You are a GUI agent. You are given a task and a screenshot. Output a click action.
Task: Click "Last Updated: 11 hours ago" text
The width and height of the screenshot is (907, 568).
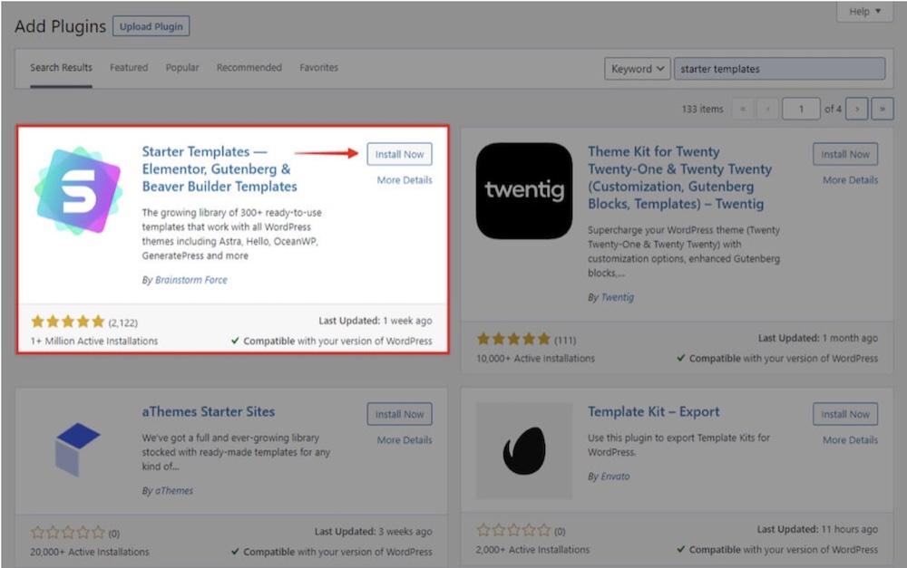click(x=817, y=529)
